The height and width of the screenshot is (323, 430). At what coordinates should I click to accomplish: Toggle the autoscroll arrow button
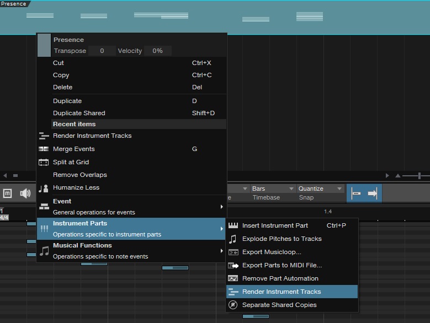tap(373, 193)
